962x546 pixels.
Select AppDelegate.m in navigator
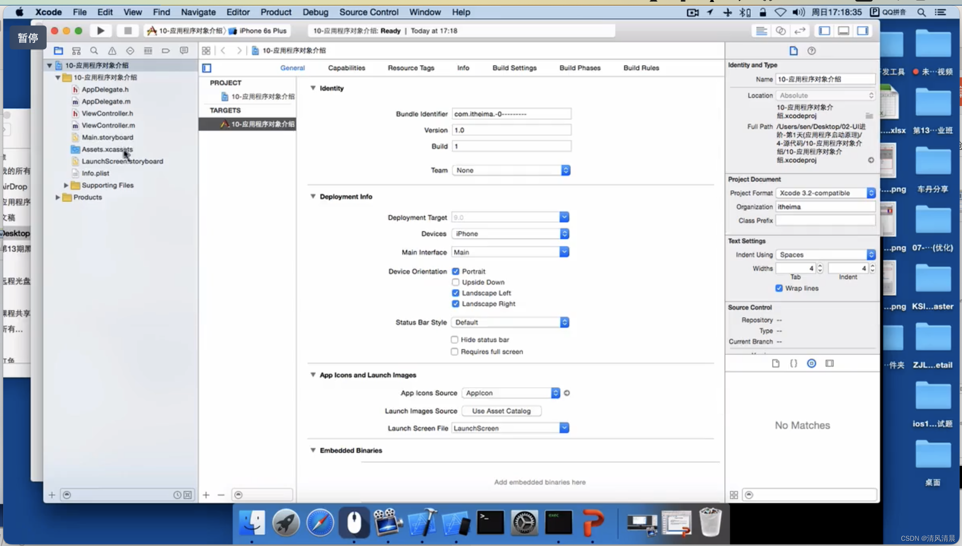(106, 101)
